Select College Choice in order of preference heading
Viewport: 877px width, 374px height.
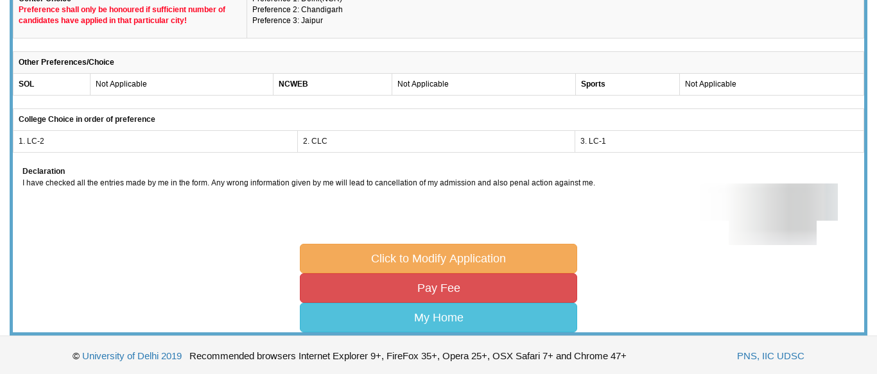[x=87, y=119]
